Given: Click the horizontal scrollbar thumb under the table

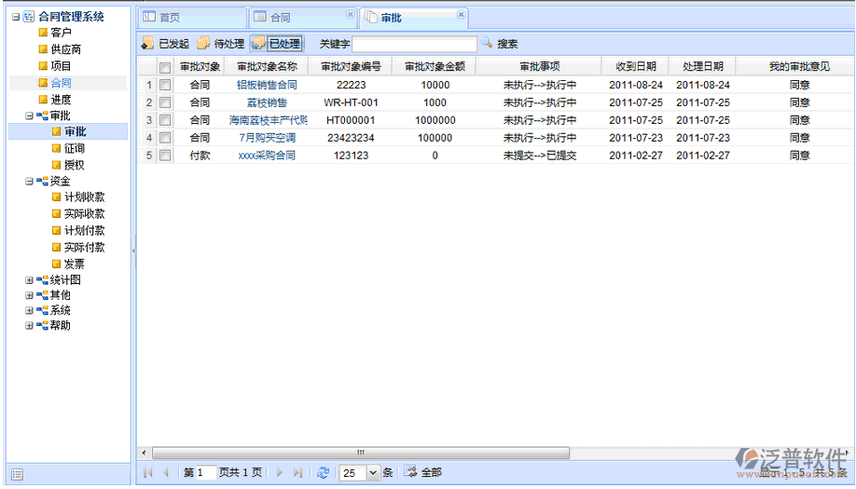Looking at the screenshot, I should [x=360, y=453].
